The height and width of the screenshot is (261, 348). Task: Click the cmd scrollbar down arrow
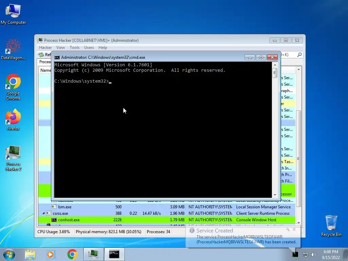coord(275,195)
